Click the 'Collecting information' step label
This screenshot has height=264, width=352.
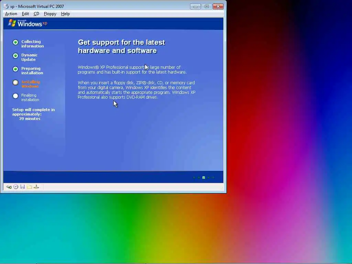click(33, 44)
